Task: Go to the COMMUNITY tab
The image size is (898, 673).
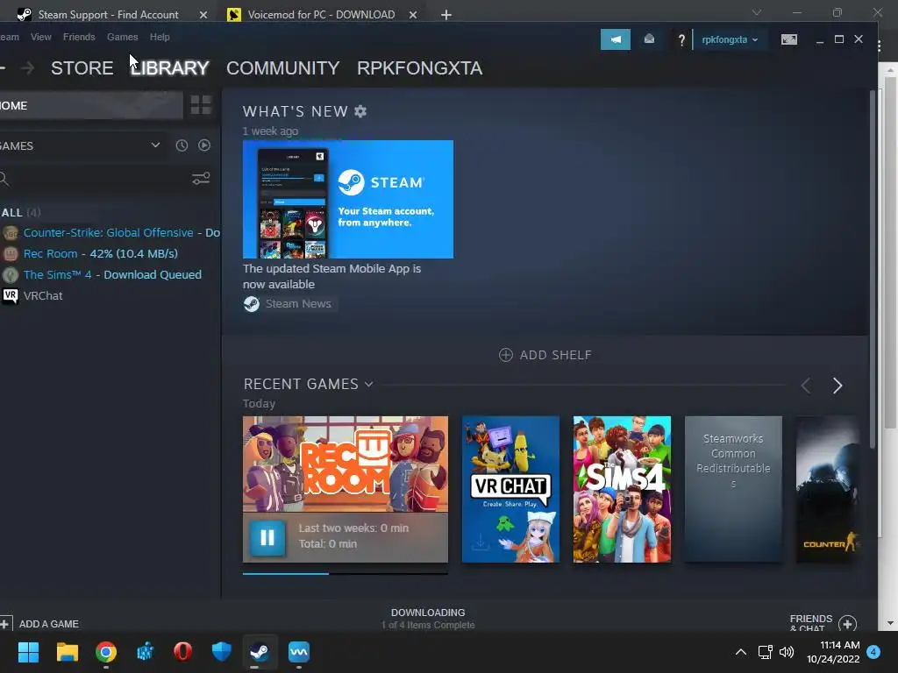Action: [283, 68]
